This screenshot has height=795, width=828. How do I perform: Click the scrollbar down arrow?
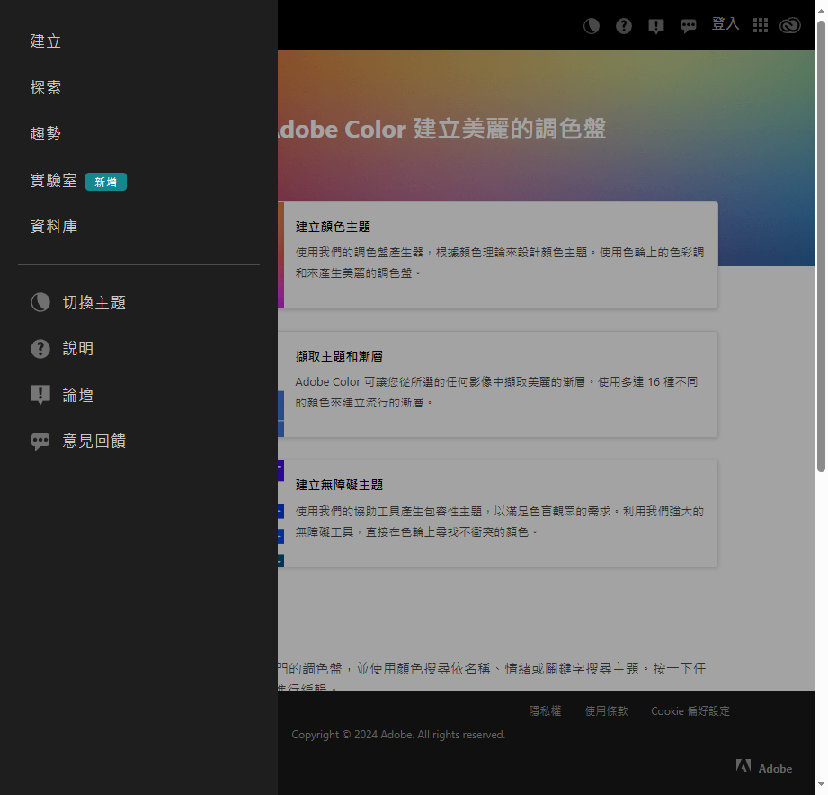(x=821, y=784)
